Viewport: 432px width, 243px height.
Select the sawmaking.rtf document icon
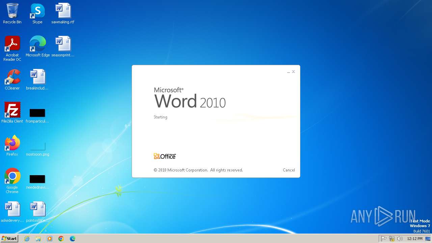click(x=63, y=13)
